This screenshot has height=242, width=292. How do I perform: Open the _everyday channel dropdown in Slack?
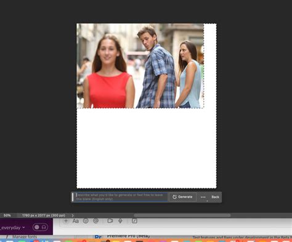tap(13, 228)
